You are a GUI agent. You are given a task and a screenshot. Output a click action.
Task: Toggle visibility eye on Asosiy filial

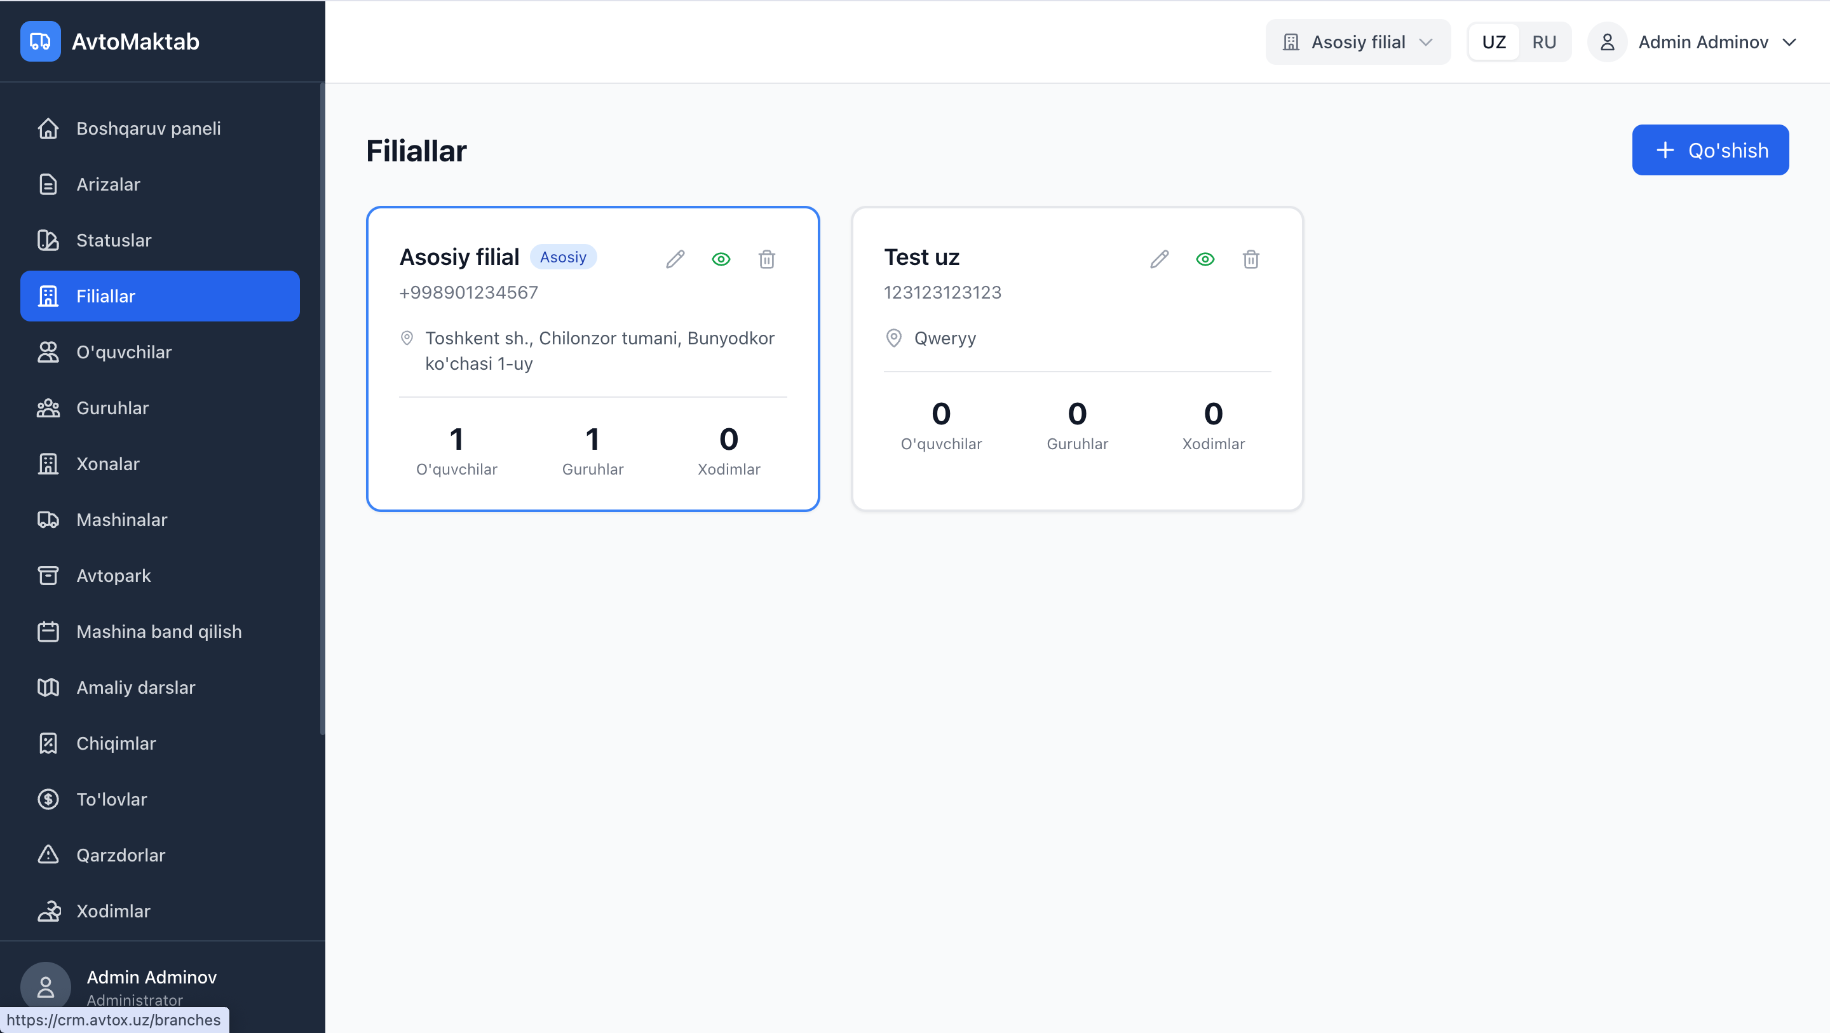pyautogui.click(x=721, y=259)
